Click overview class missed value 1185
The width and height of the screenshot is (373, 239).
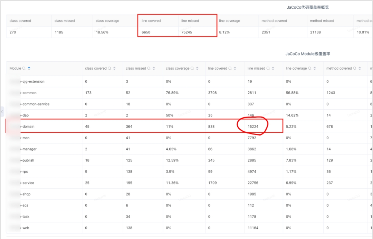pos(59,32)
